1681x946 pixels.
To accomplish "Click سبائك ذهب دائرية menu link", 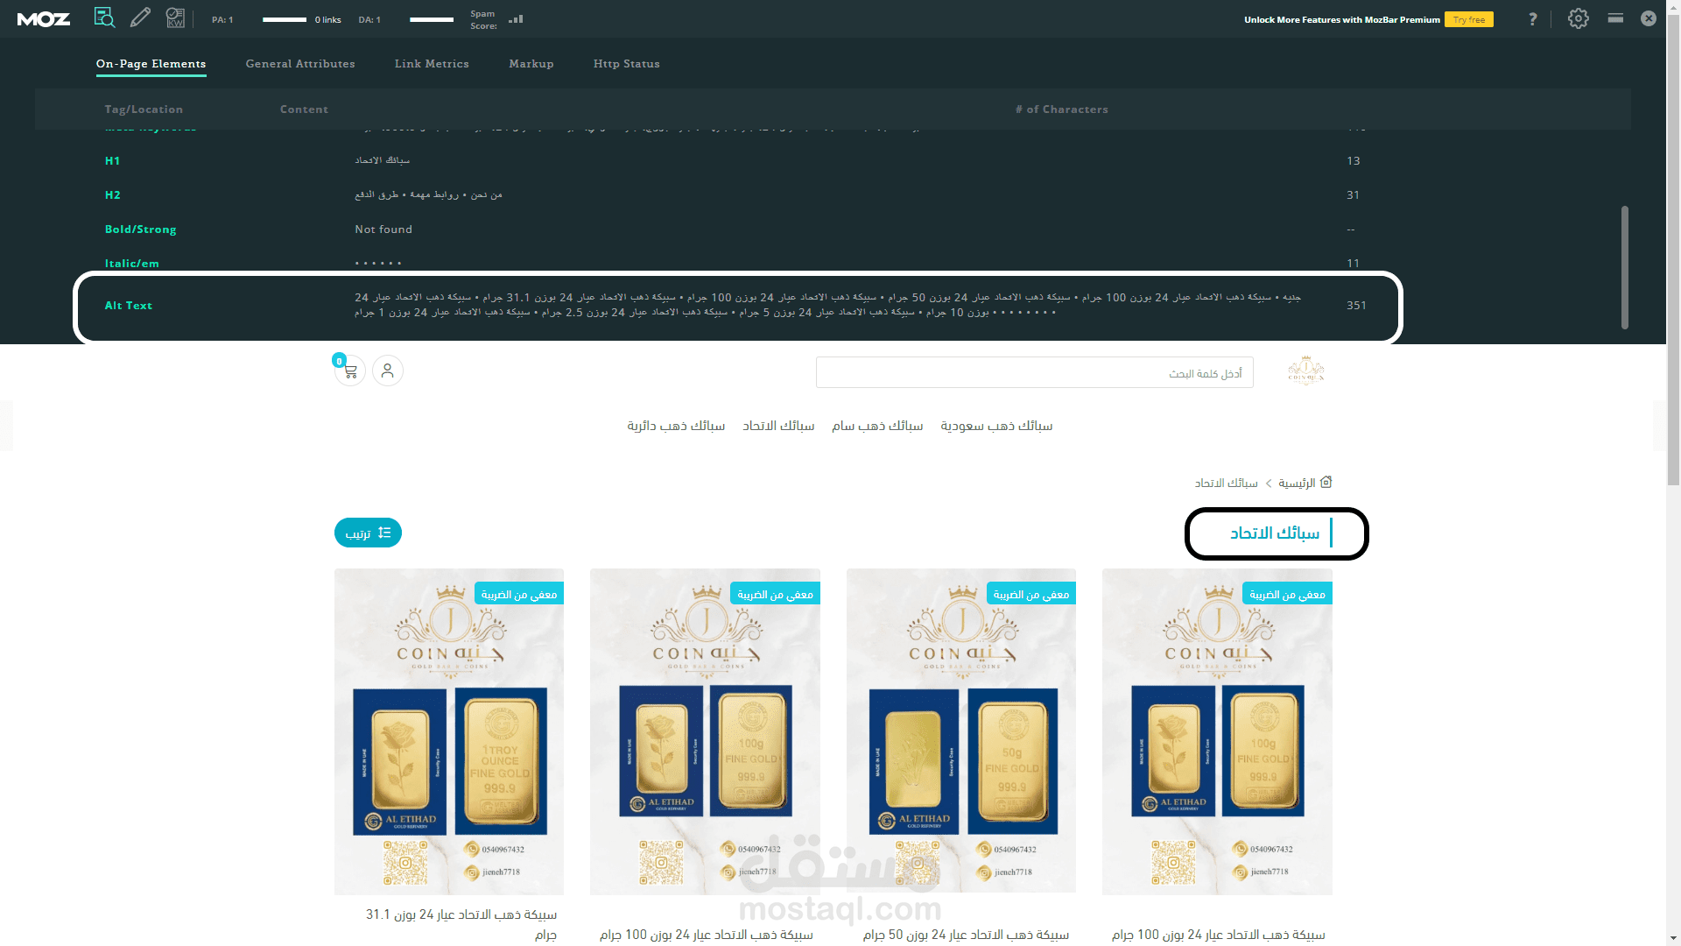I will 676,426.
